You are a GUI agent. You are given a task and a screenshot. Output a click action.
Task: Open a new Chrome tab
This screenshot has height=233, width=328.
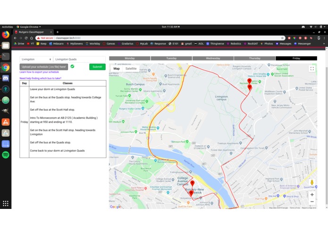pyautogui.click(x=57, y=32)
